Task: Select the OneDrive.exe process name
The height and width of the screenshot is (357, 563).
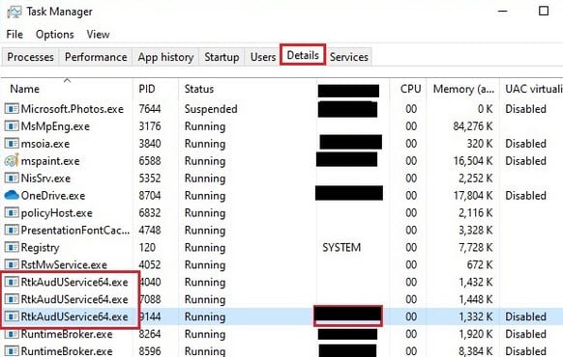Action: [53, 196]
